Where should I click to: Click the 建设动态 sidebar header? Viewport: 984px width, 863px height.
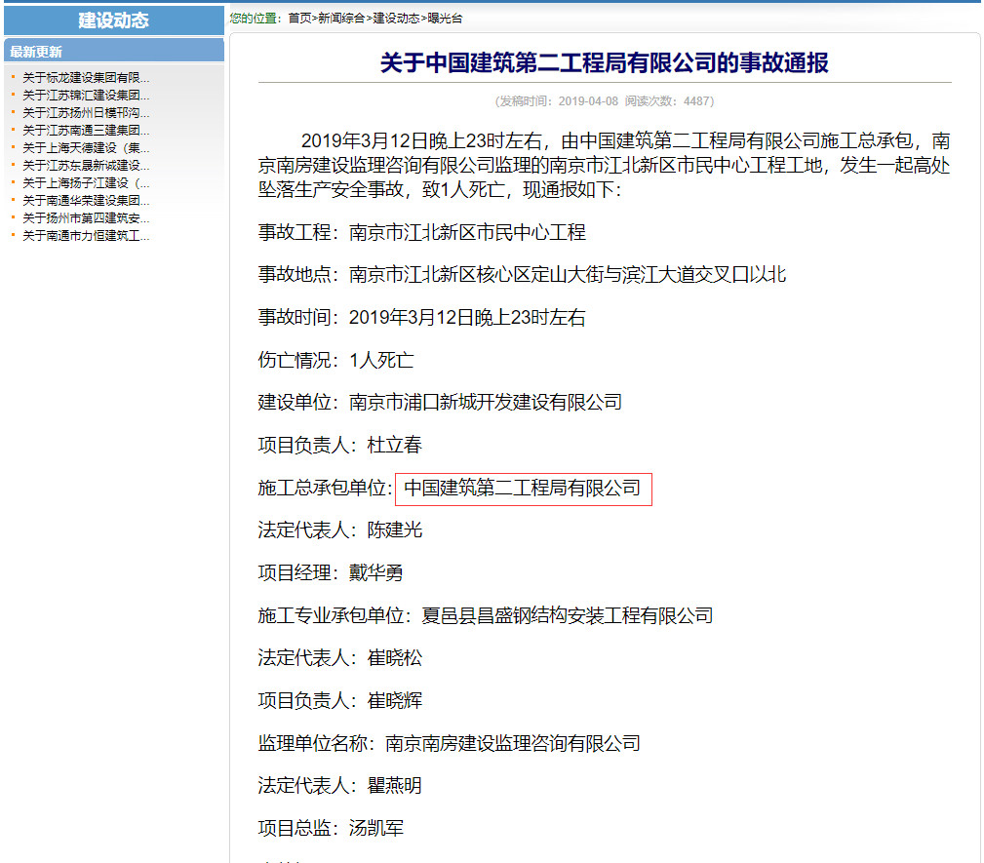[113, 20]
